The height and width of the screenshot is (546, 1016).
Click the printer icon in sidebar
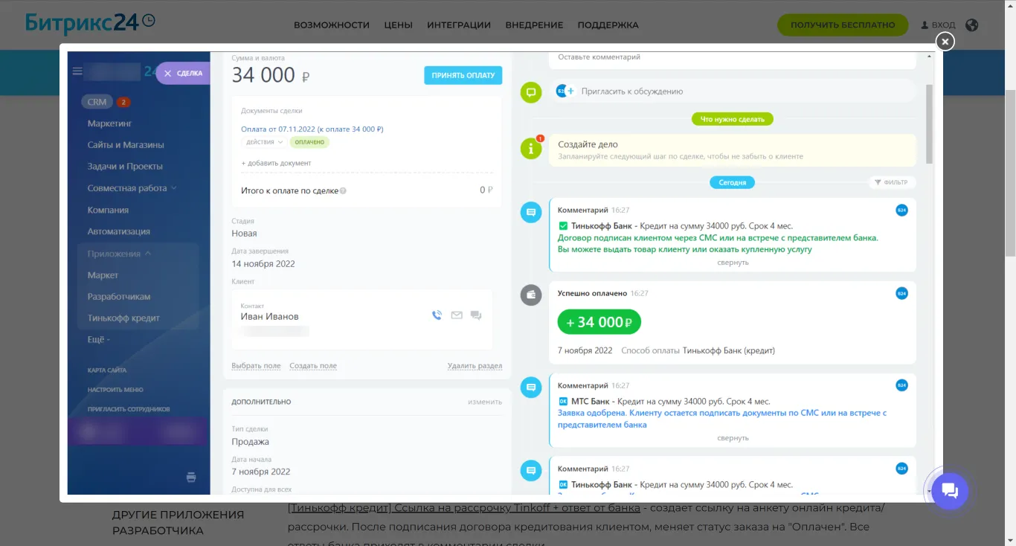coord(191,477)
